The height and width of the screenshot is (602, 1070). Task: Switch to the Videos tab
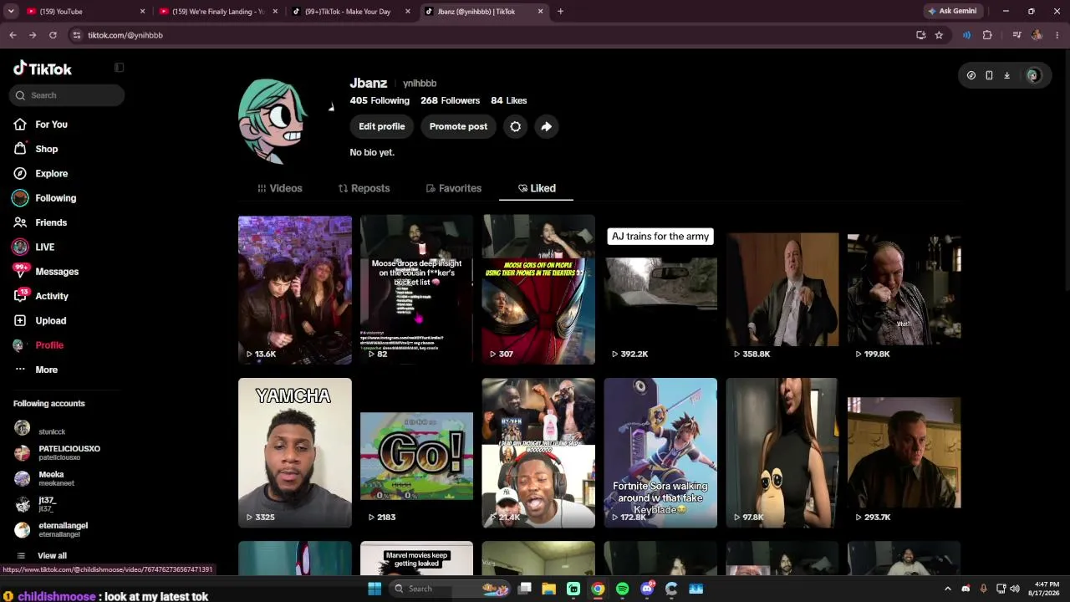click(280, 188)
